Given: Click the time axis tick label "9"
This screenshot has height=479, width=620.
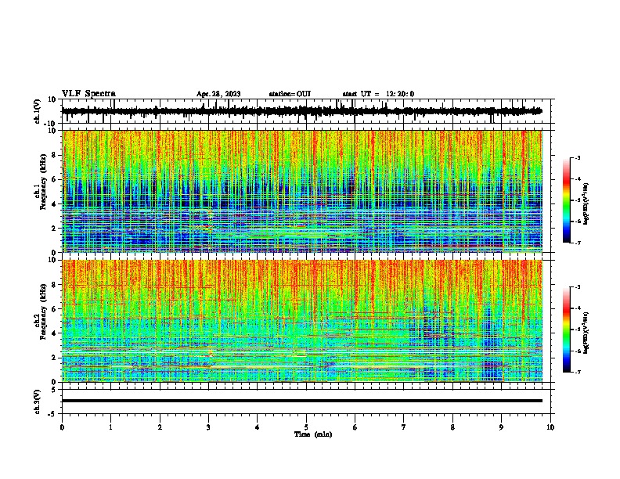Looking at the screenshot, I should 501,427.
